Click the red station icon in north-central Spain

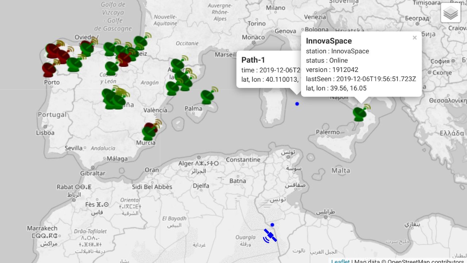pos(124,59)
